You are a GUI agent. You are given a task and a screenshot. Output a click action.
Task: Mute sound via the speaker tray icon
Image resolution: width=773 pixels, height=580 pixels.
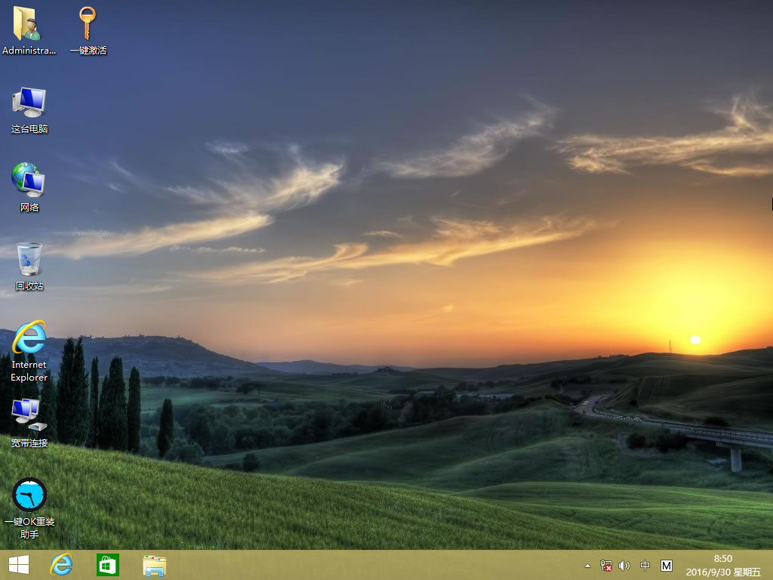tap(624, 564)
